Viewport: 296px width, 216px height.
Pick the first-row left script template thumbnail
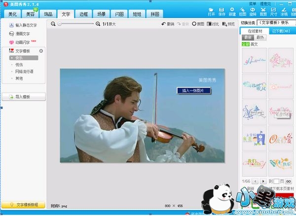[255, 60]
